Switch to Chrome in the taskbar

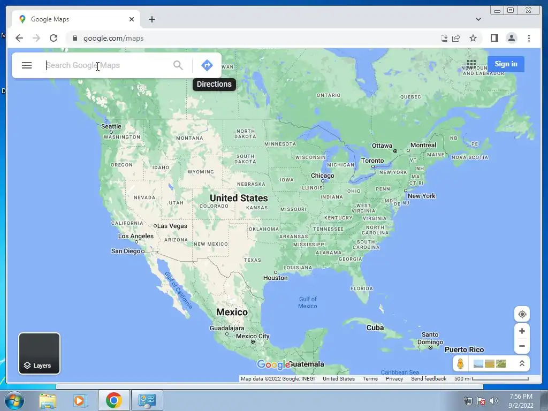(113, 400)
